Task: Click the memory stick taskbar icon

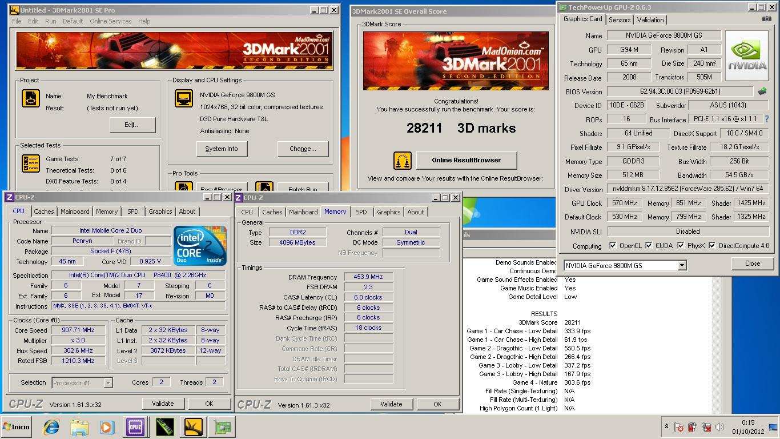Action: [165, 427]
